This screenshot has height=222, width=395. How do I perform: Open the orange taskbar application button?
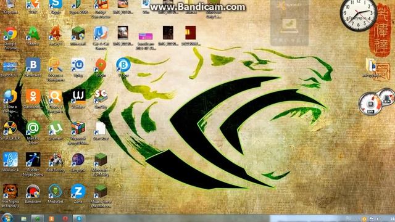tap(51, 218)
